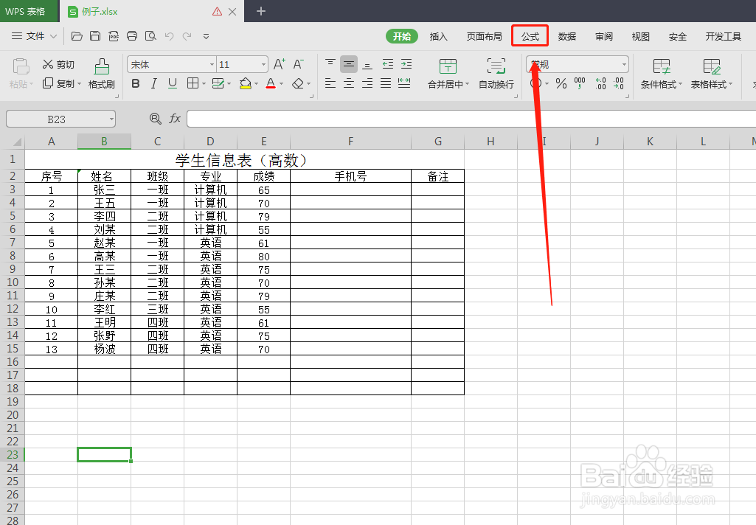
Task: Align text left icon
Action: pyautogui.click(x=330, y=83)
